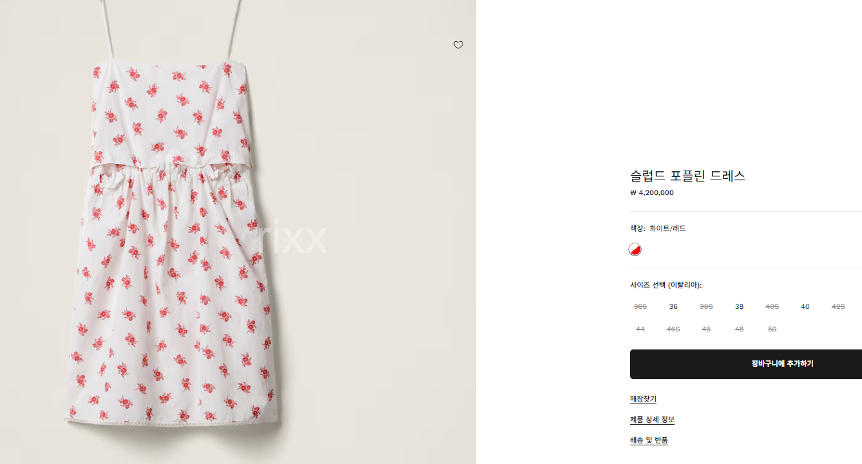Select the sold-out size 42S
Image resolution: width=862 pixels, height=464 pixels.
point(838,307)
